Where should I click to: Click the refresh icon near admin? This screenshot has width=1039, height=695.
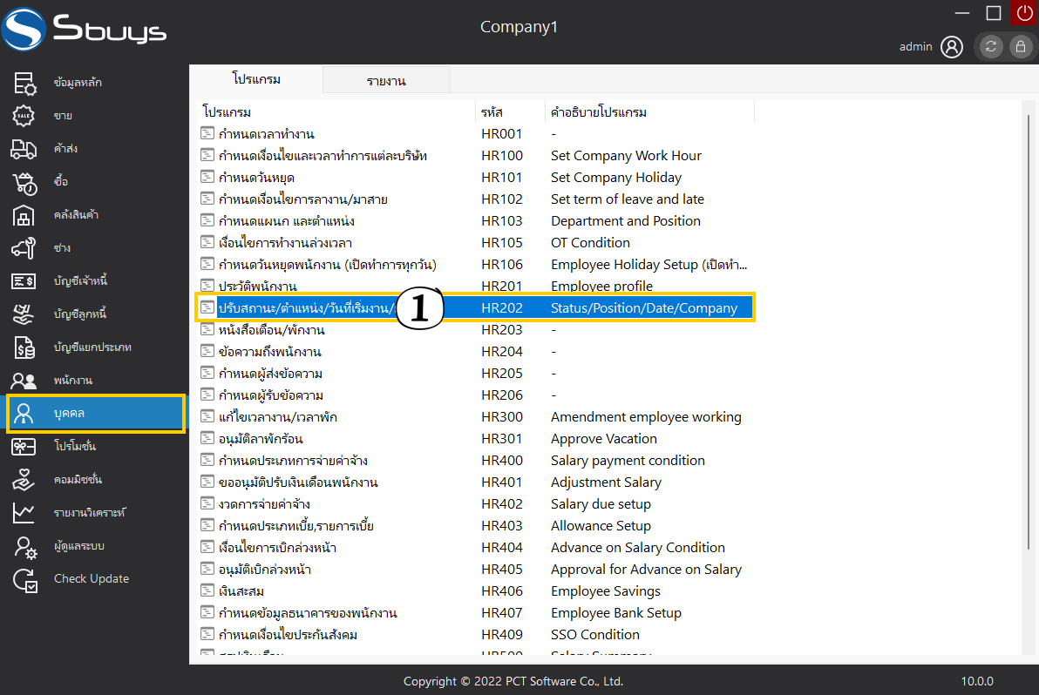991,47
